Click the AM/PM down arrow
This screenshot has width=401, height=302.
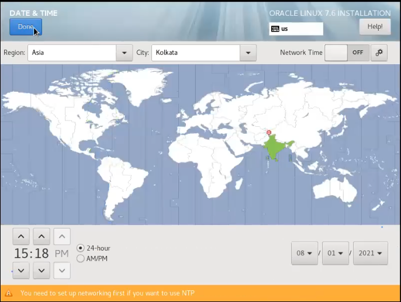[x=62, y=270]
